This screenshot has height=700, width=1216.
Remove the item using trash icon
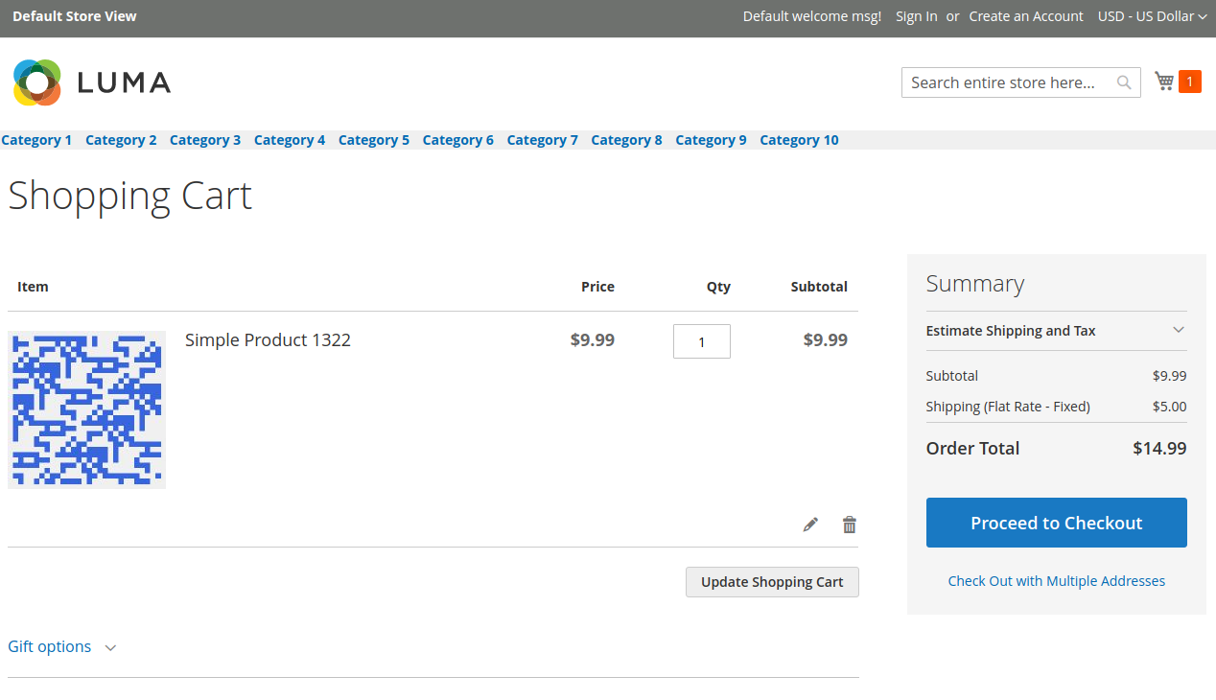point(849,525)
